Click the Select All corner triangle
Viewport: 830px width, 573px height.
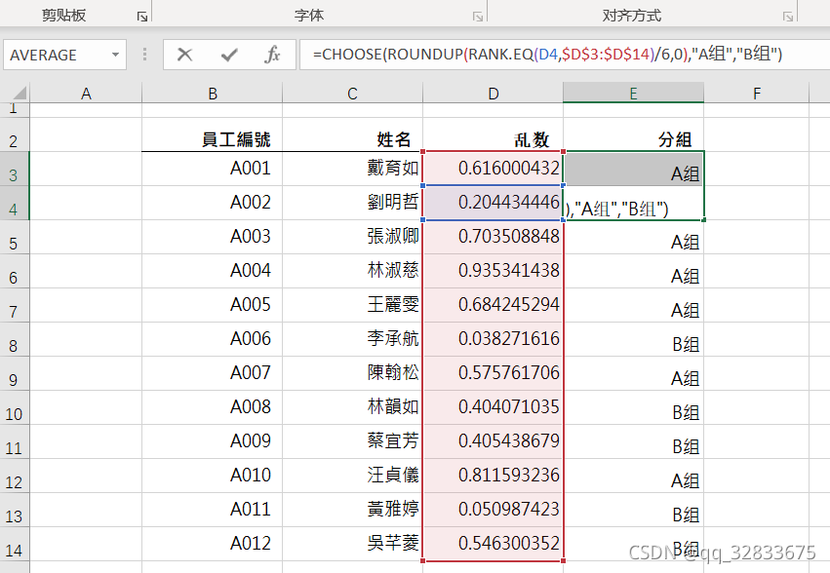[x=20, y=94]
